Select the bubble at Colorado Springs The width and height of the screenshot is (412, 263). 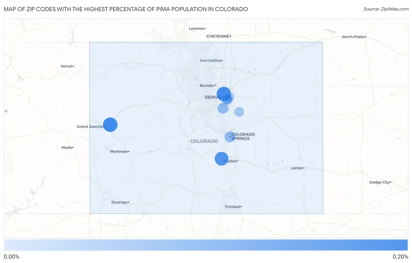tap(230, 137)
